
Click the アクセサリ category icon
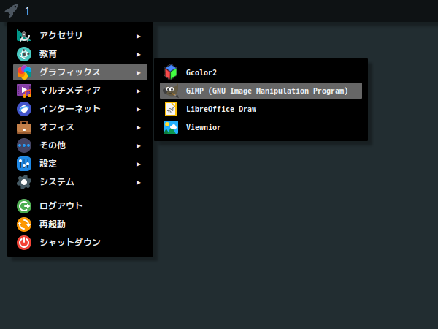(x=24, y=36)
